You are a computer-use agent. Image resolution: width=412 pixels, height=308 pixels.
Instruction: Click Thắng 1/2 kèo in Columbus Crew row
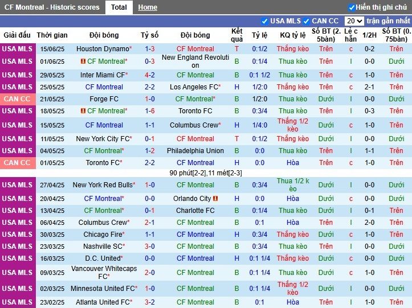tap(293, 125)
